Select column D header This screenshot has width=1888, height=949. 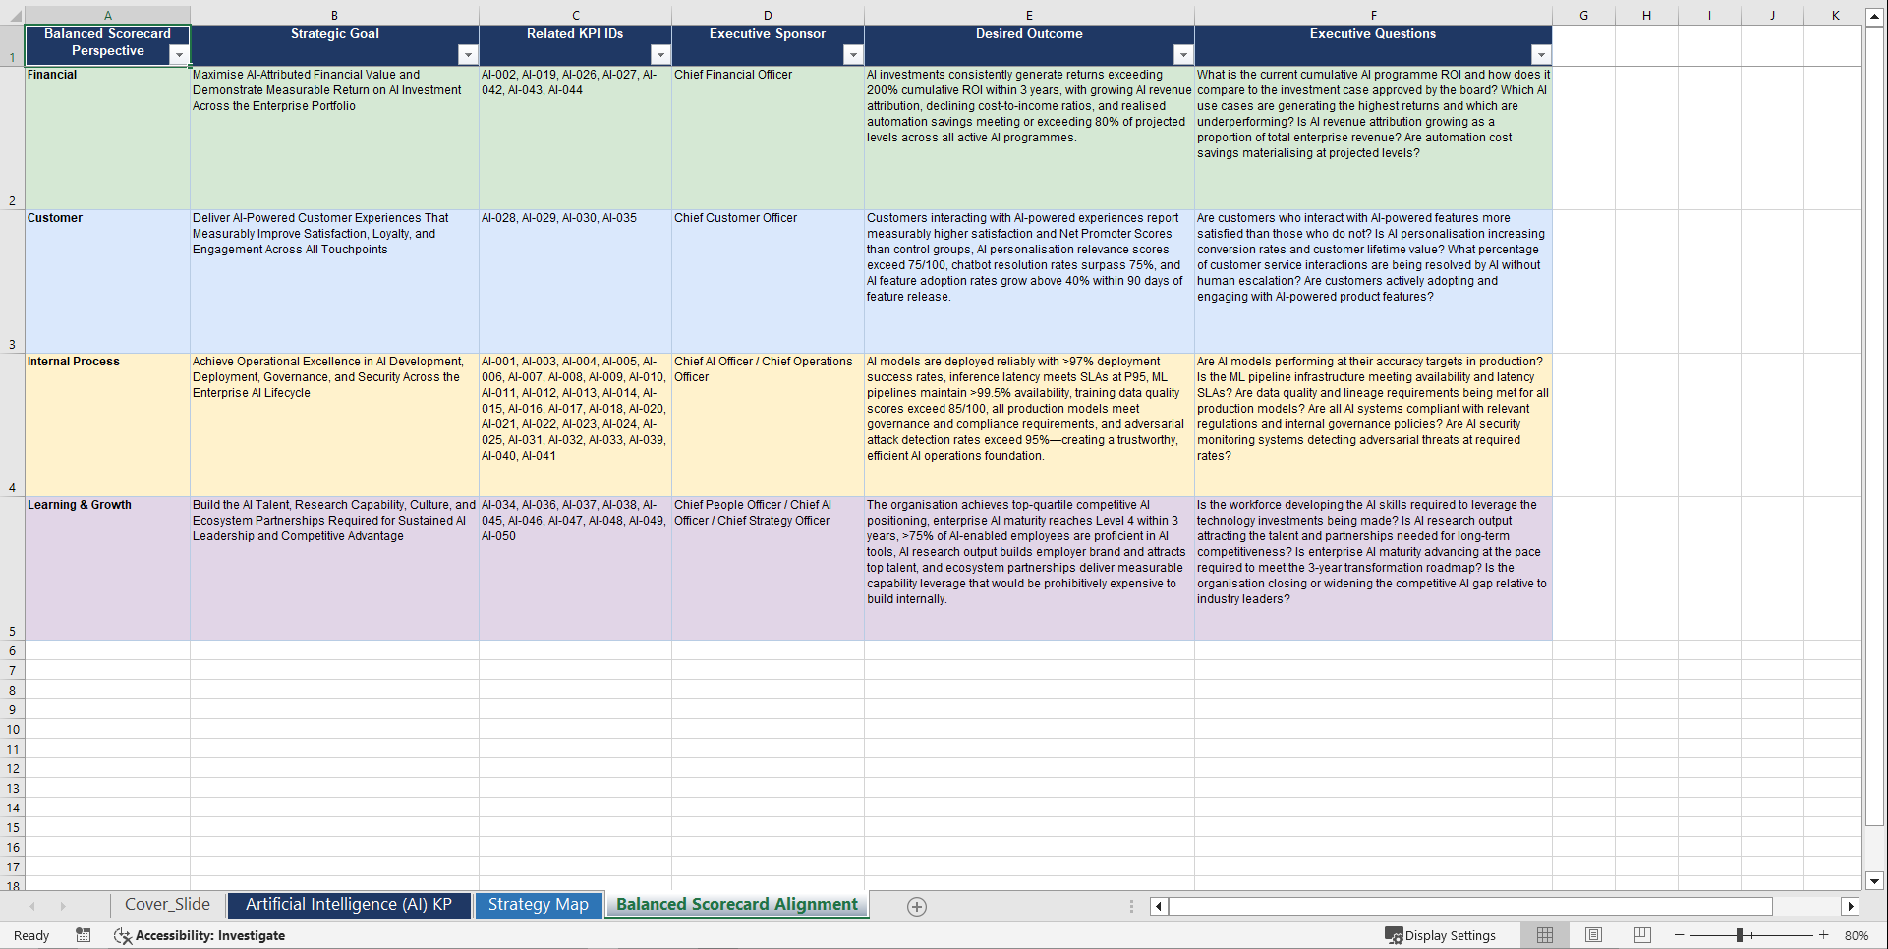click(768, 15)
